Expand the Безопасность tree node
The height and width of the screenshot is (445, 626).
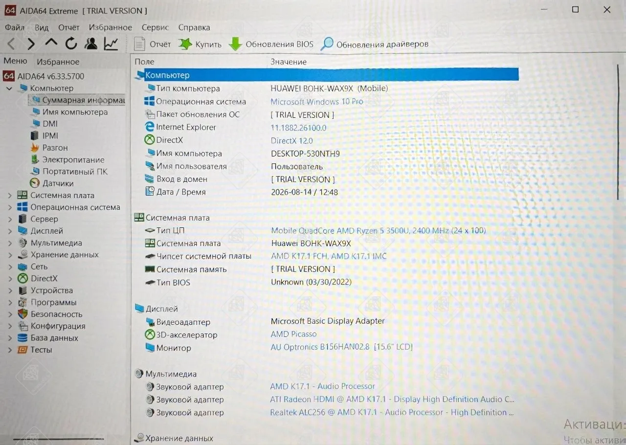tap(9, 314)
